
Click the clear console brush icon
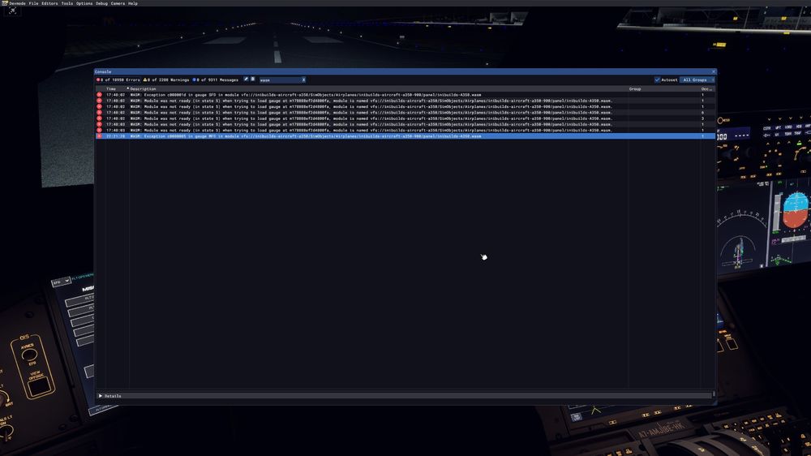pyautogui.click(x=246, y=80)
